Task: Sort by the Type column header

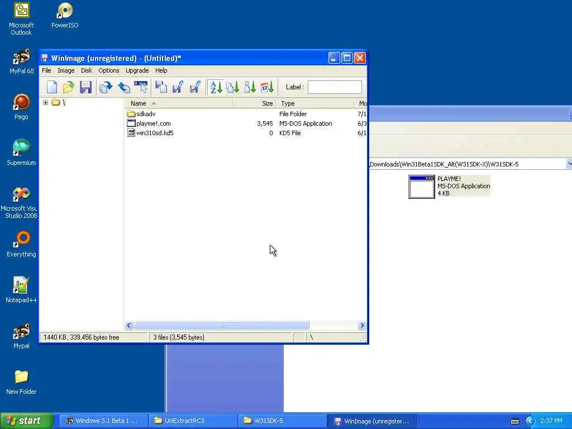Action: coord(315,103)
